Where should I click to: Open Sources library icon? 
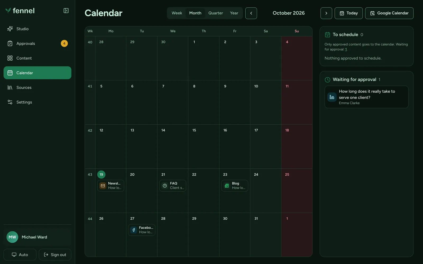pos(10,87)
